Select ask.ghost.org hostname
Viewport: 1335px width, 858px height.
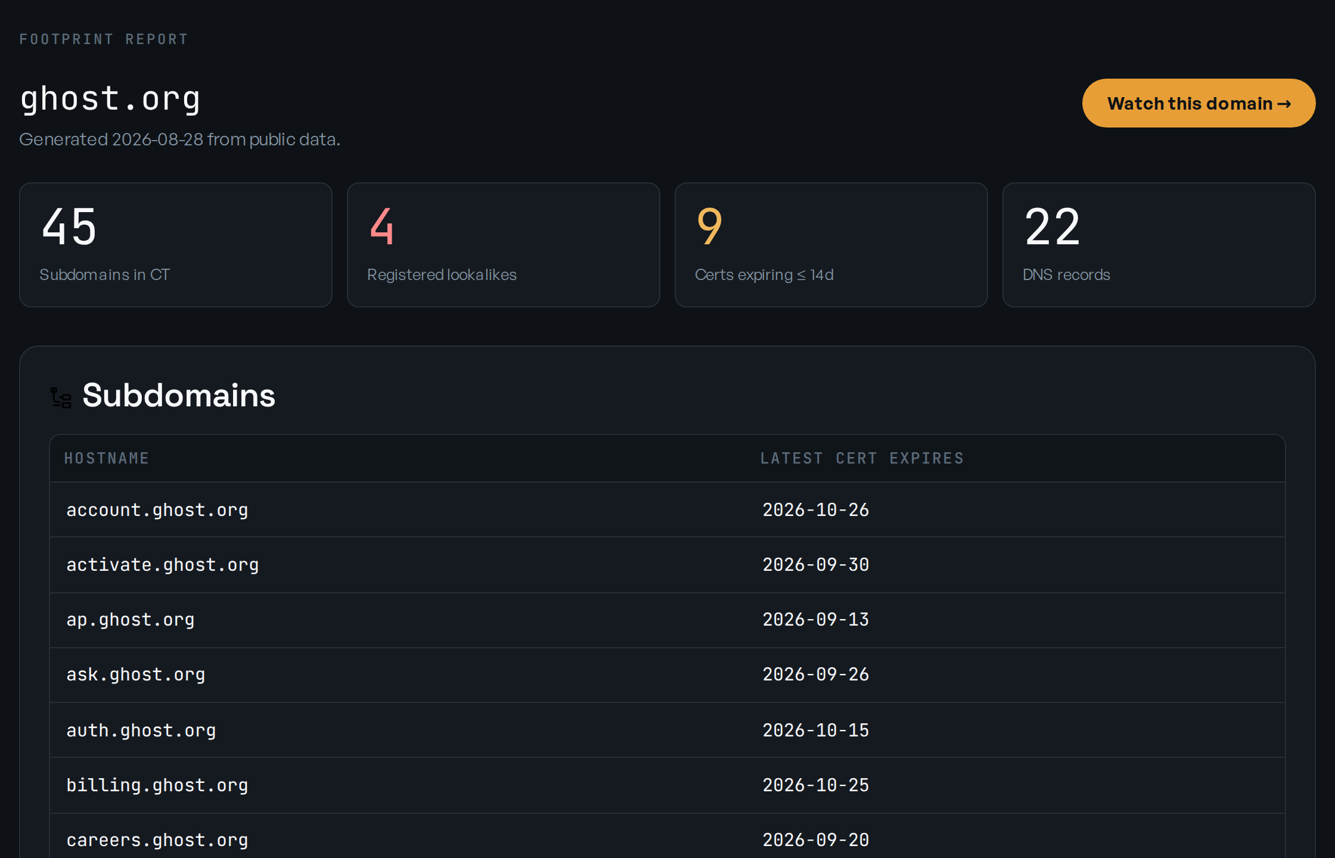coord(136,674)
